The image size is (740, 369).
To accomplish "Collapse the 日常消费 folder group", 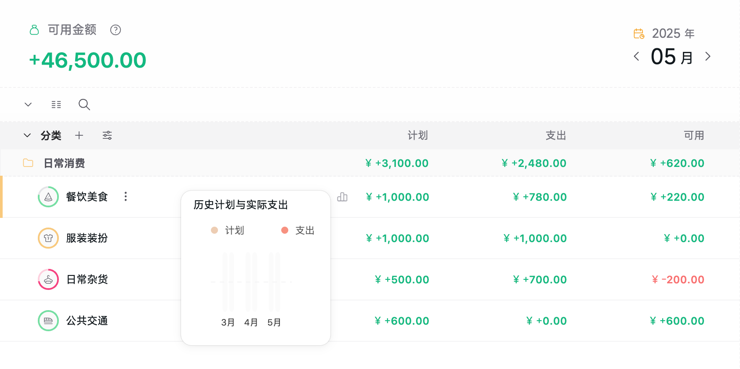I will [28, 163].
